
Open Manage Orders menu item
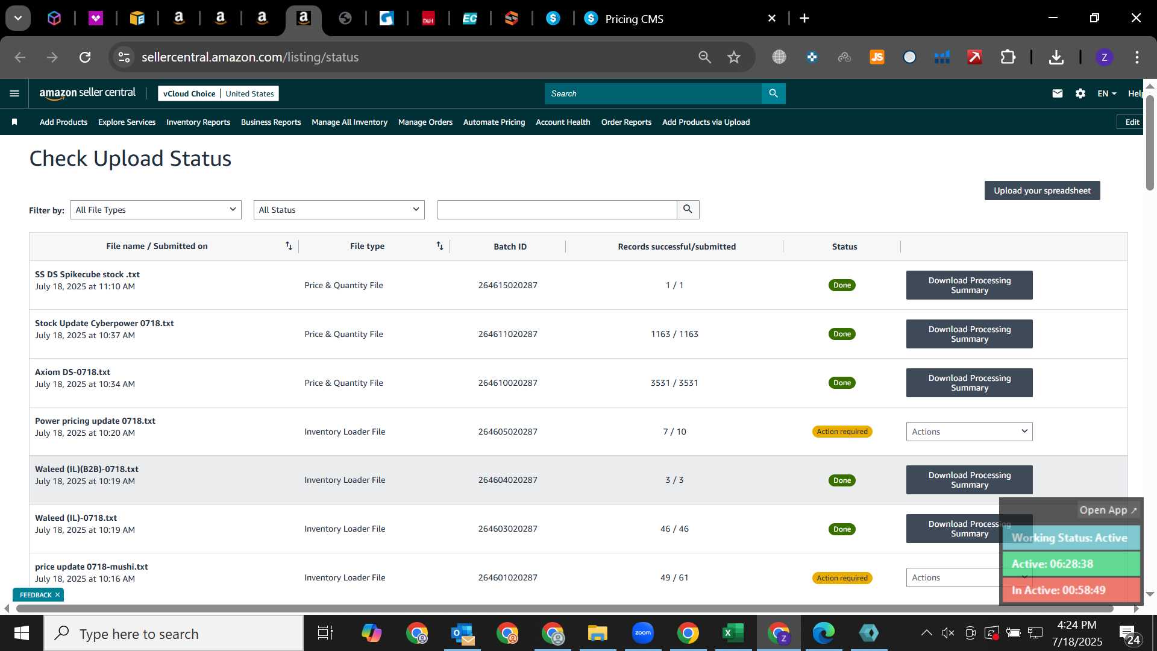[425, 122]
